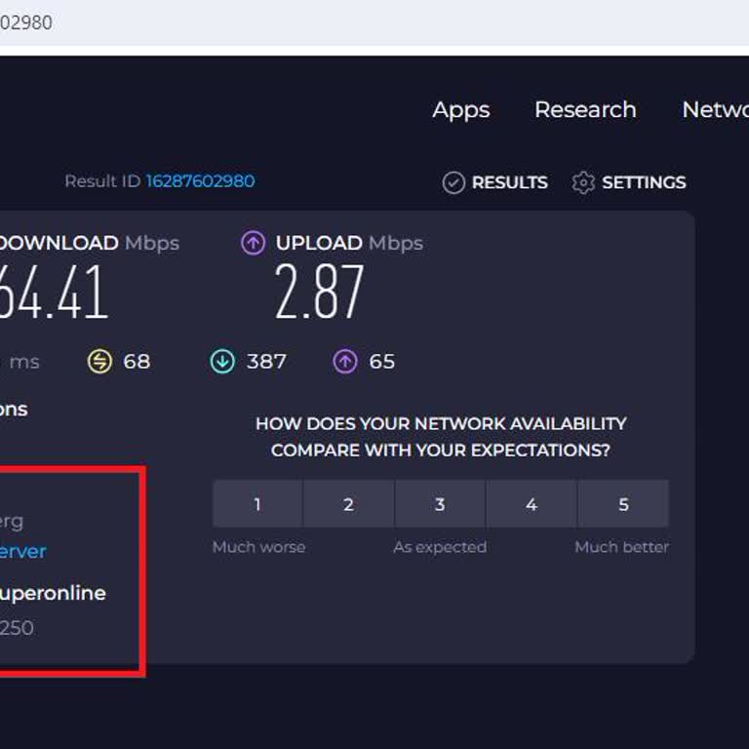This screenshot has height=749, width=749.
Task: Click the idle ping value 68
Action: [x=137, y=362]
